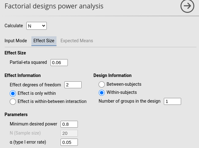The height and width of the screenshot is (148, 199).
Task: Select Effect is only within
Action: pos(13,93)
